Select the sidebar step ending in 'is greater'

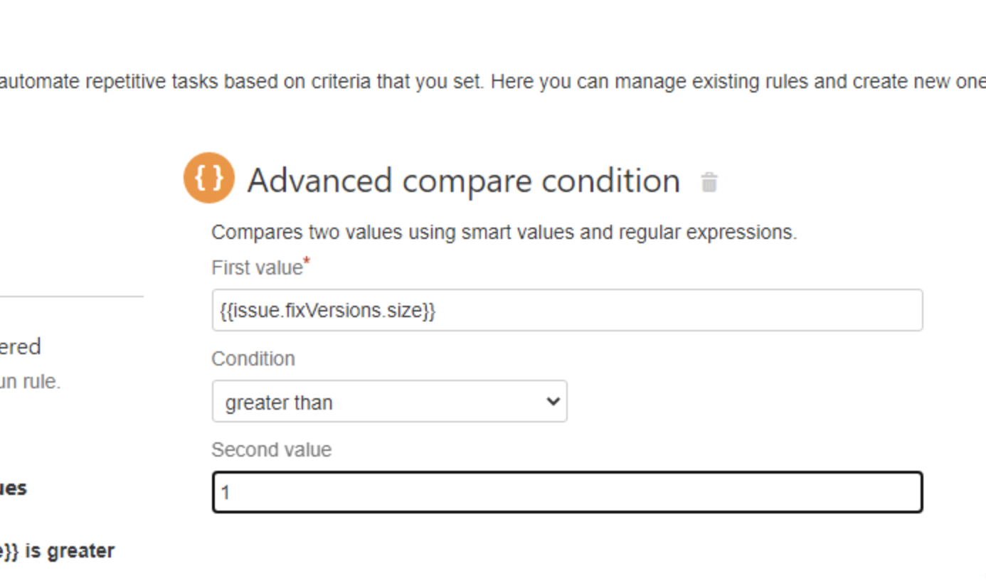57,550
